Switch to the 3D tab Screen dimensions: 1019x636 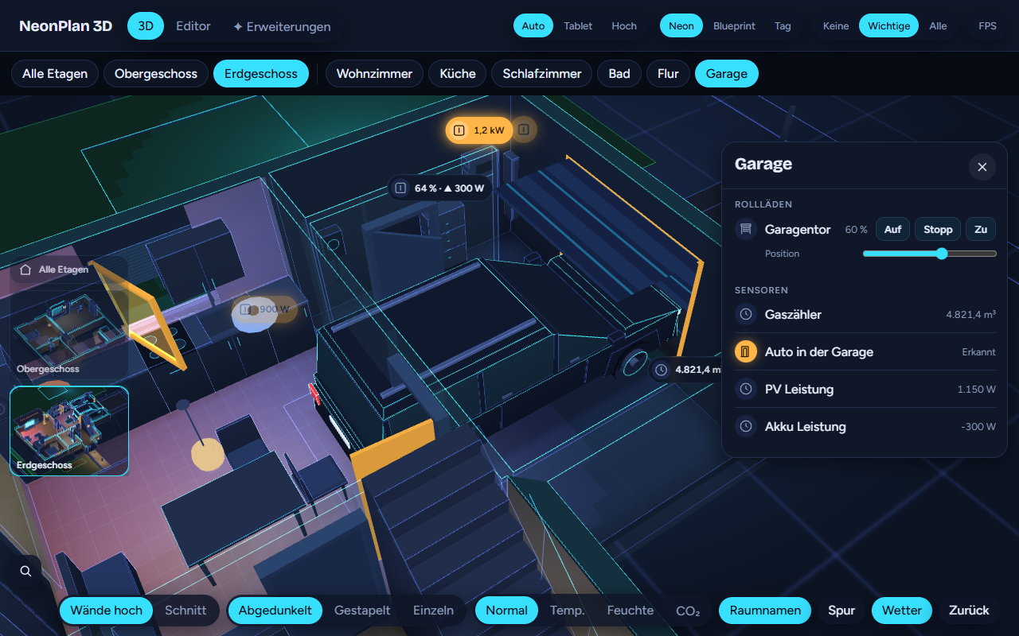pyautogui.click(x=146, y=26)
